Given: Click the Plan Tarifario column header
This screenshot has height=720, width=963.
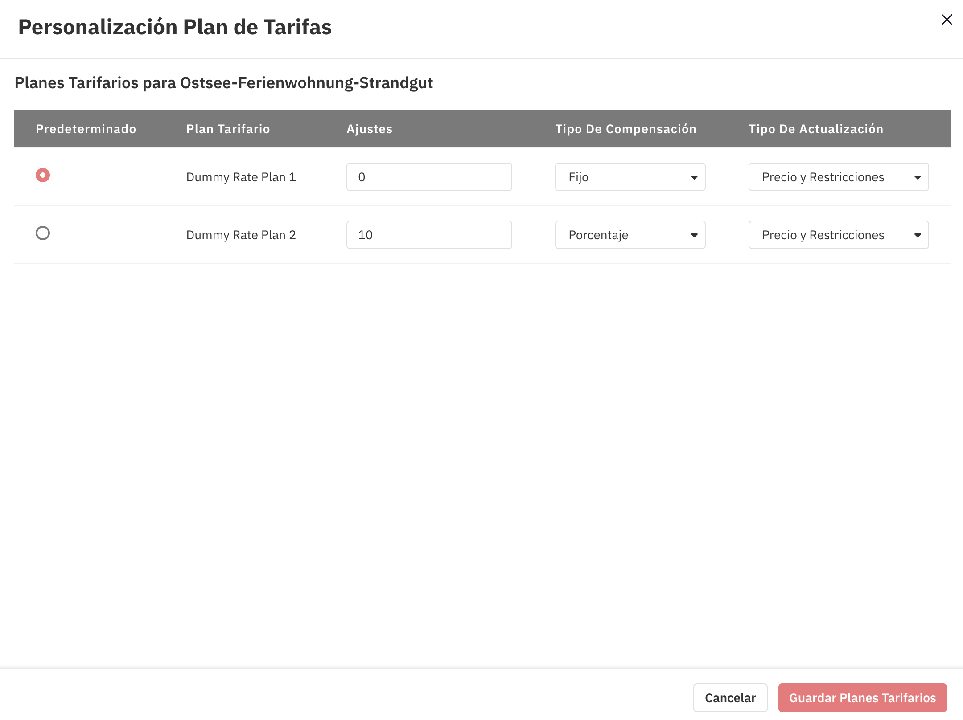Looking at the screenshot, I should pos(228,129).
